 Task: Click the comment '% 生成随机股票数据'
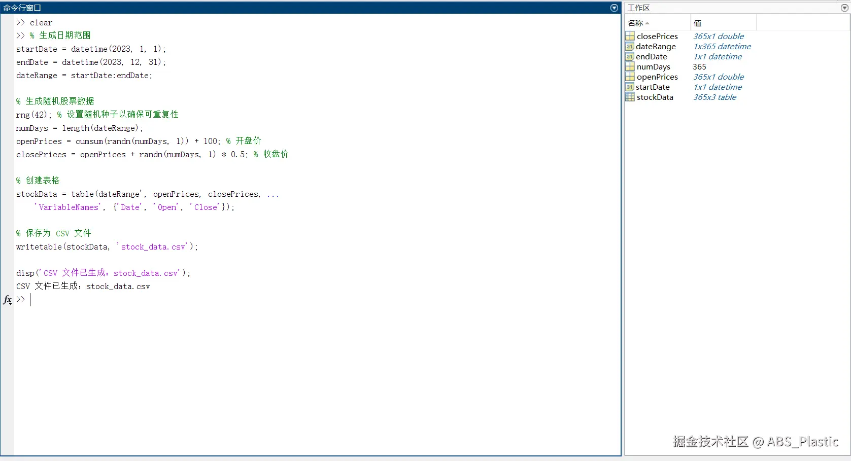tap(55, 101)
